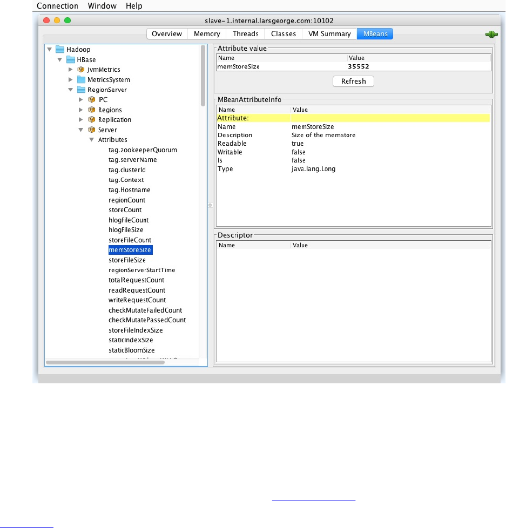Collapse the Server node
Screen dimensions: 506x528
point(81,130)
